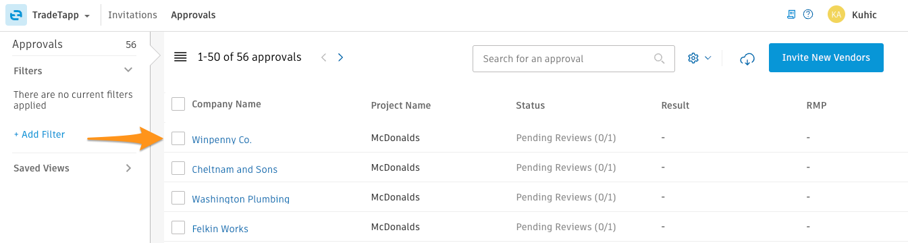Tick the select-all checkbox beside Company Name
This screenshot has width=908, height=243.
click(178, 104)
